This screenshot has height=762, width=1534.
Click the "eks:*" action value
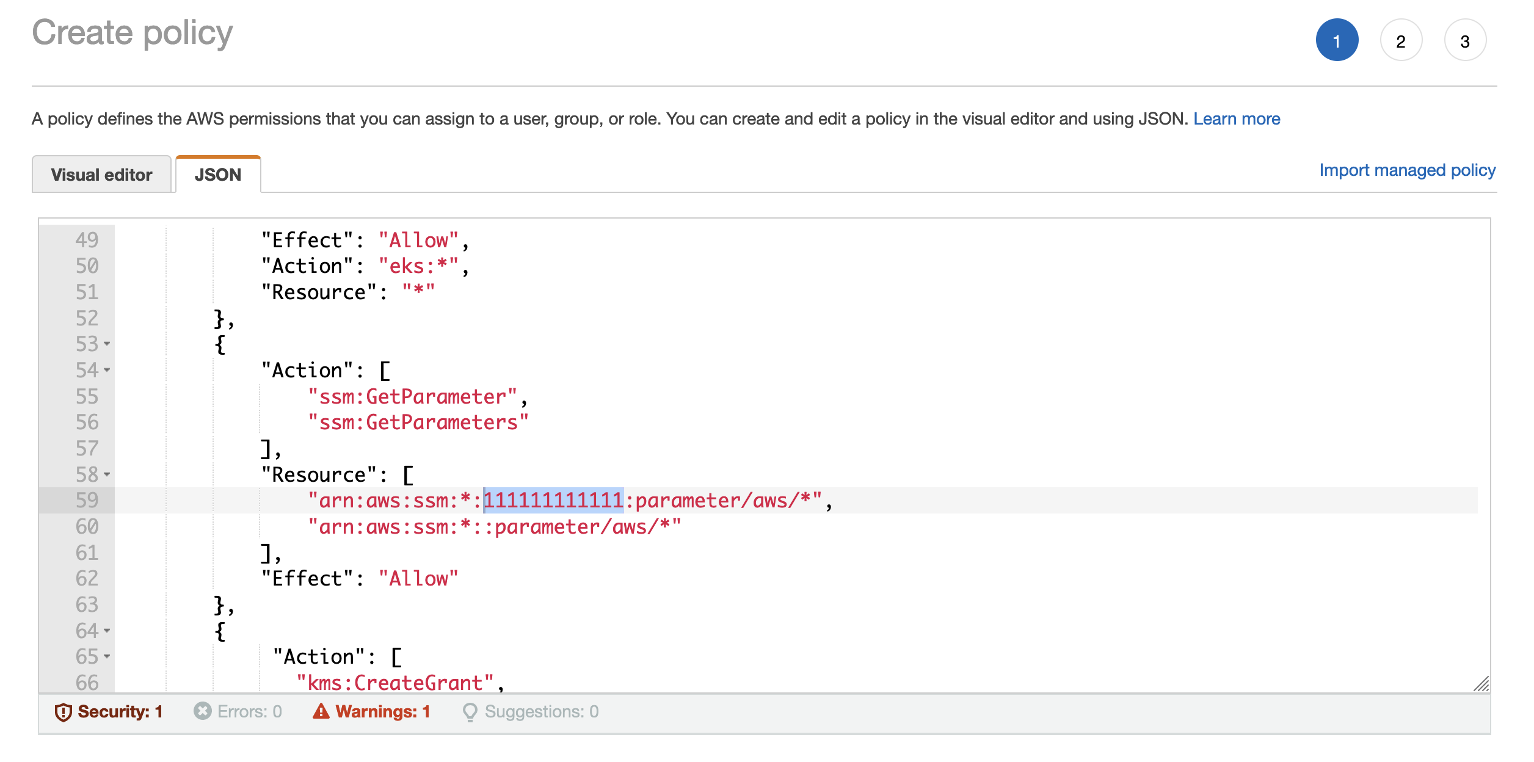418,266
